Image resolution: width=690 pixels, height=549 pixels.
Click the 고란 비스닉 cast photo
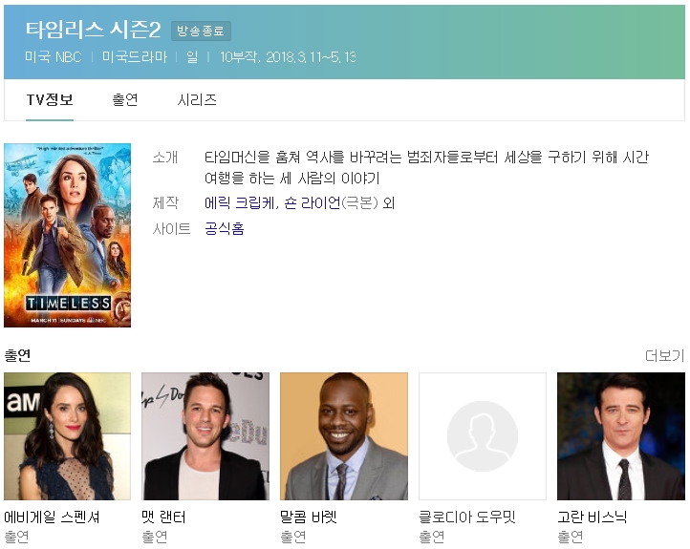pos(621,436)
